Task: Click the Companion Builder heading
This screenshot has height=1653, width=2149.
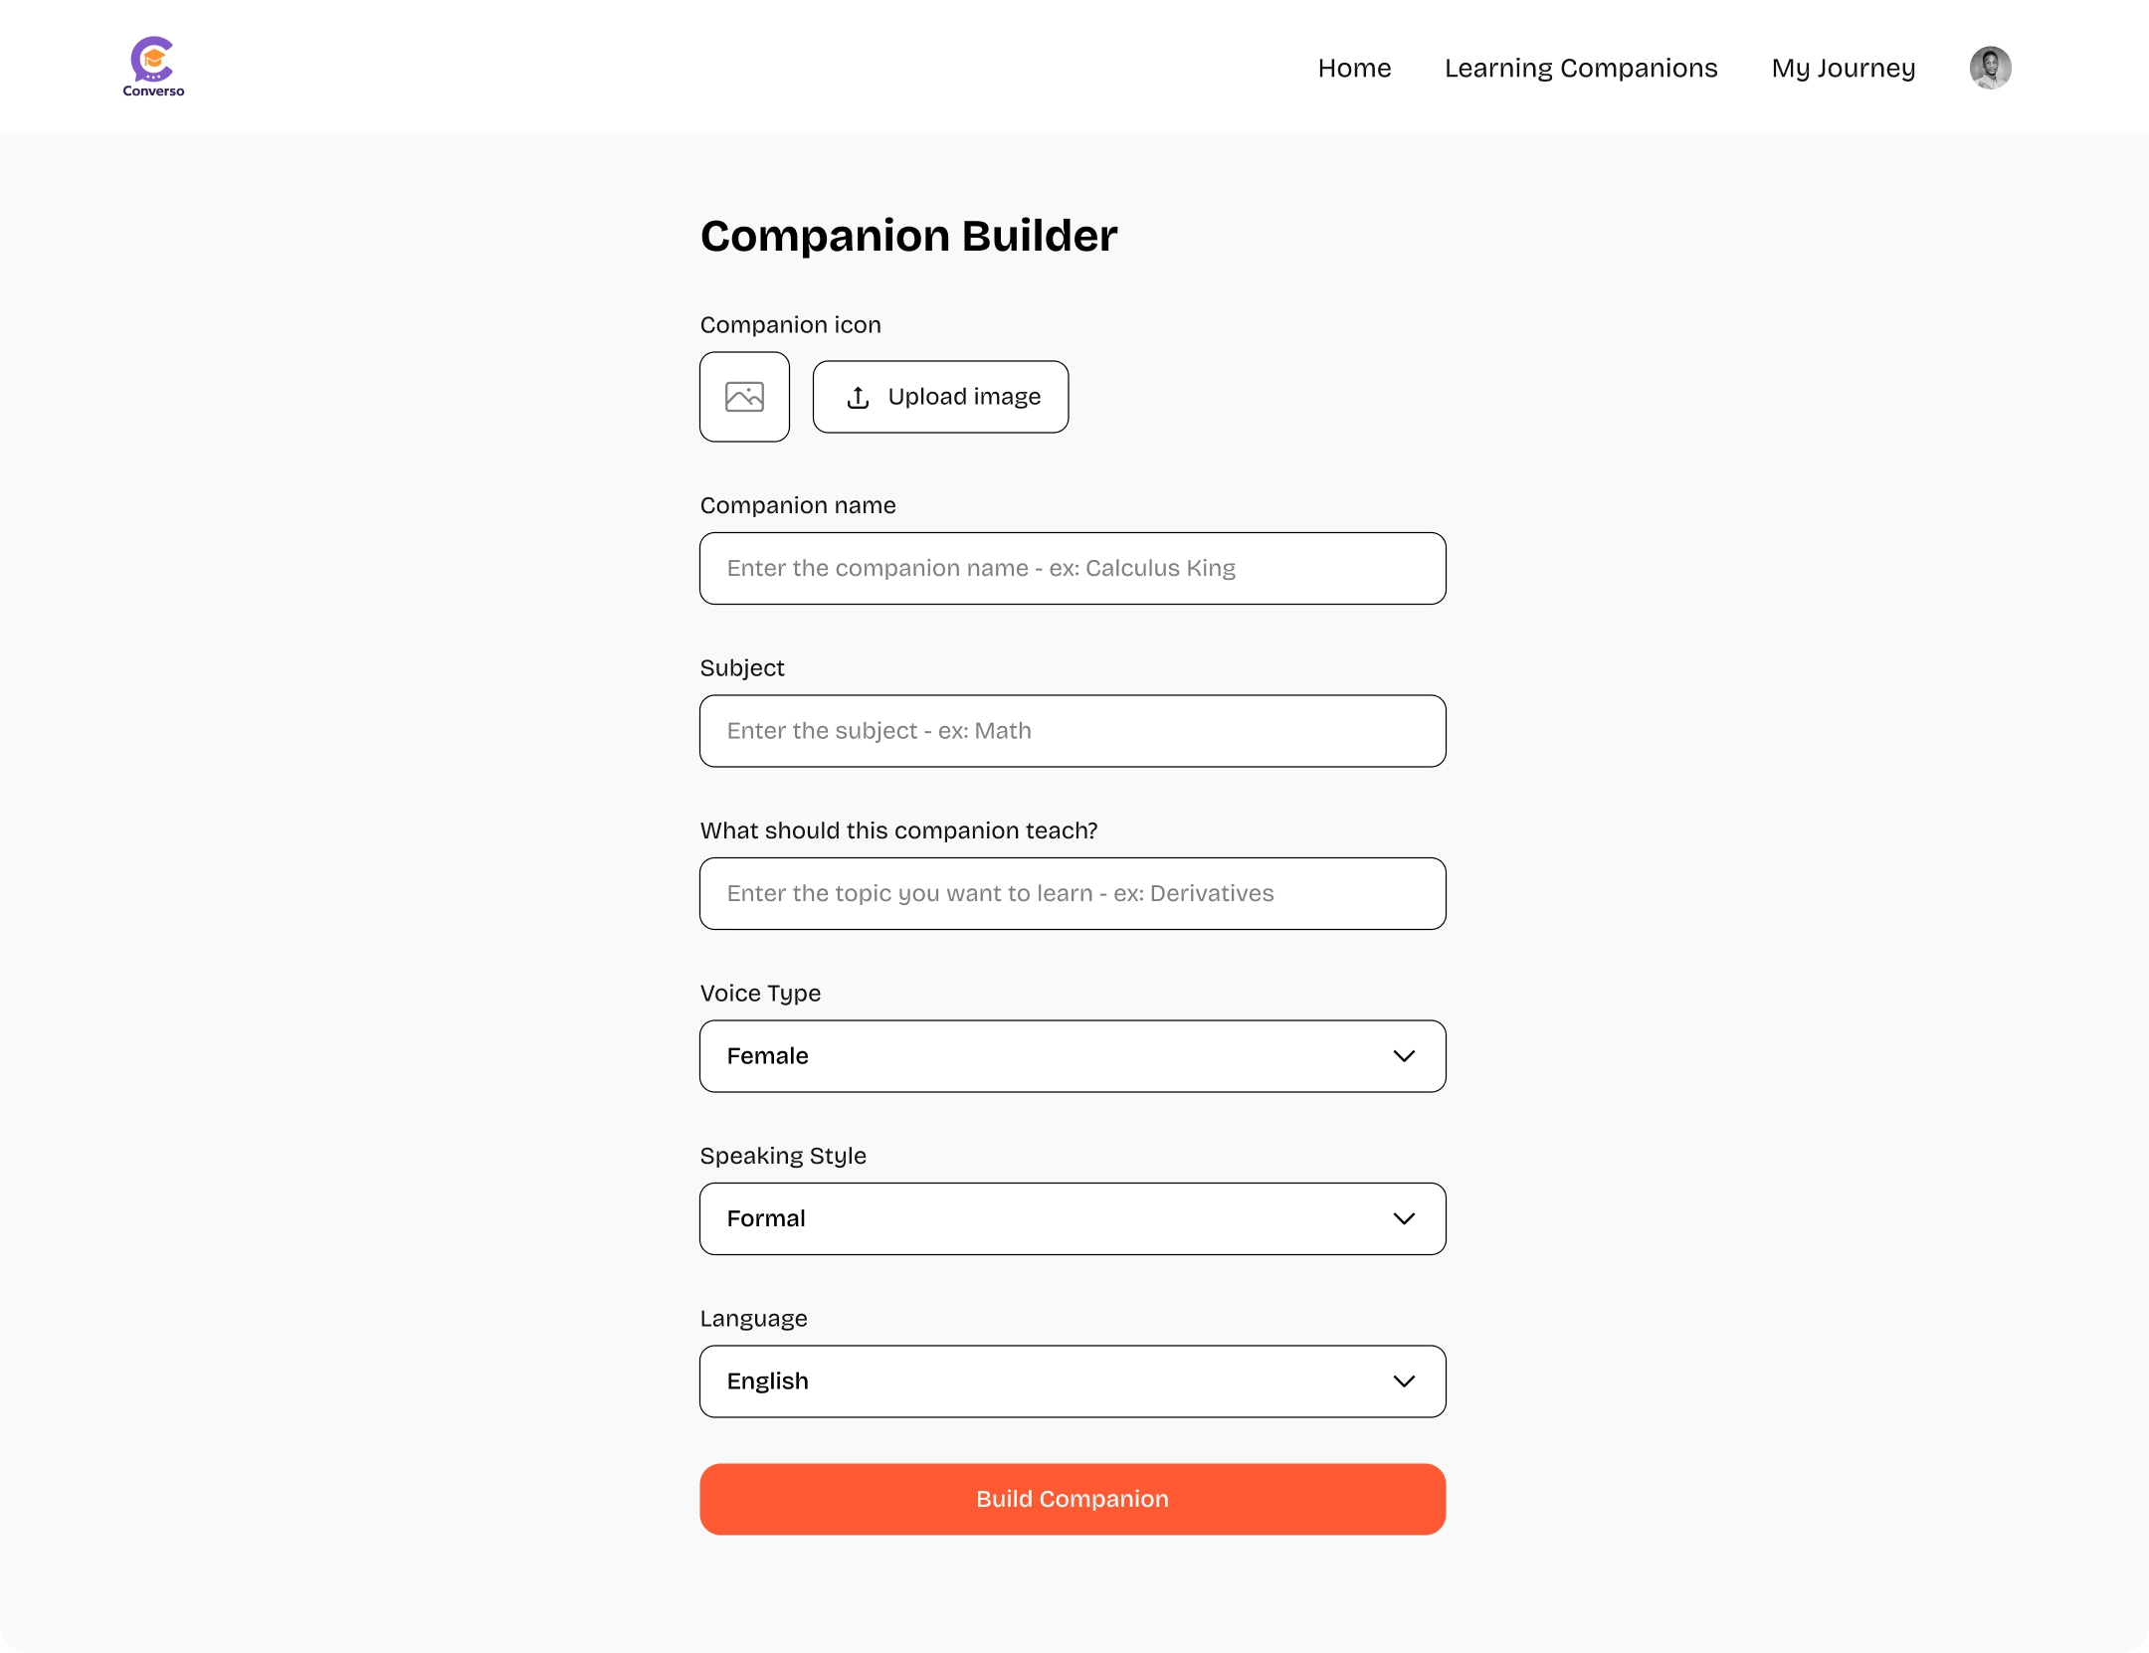Action: click(908, 236)
